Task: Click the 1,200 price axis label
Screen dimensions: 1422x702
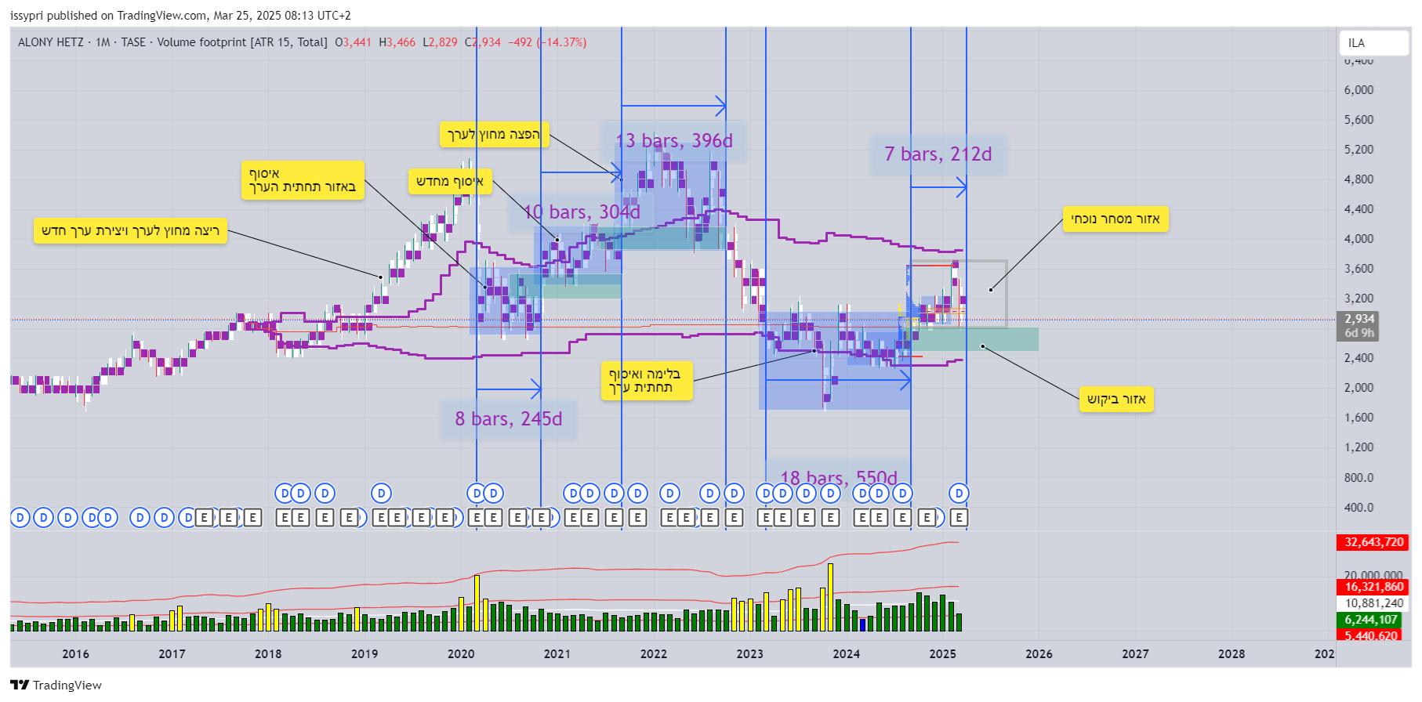Action: click(x=1359, y=447)
